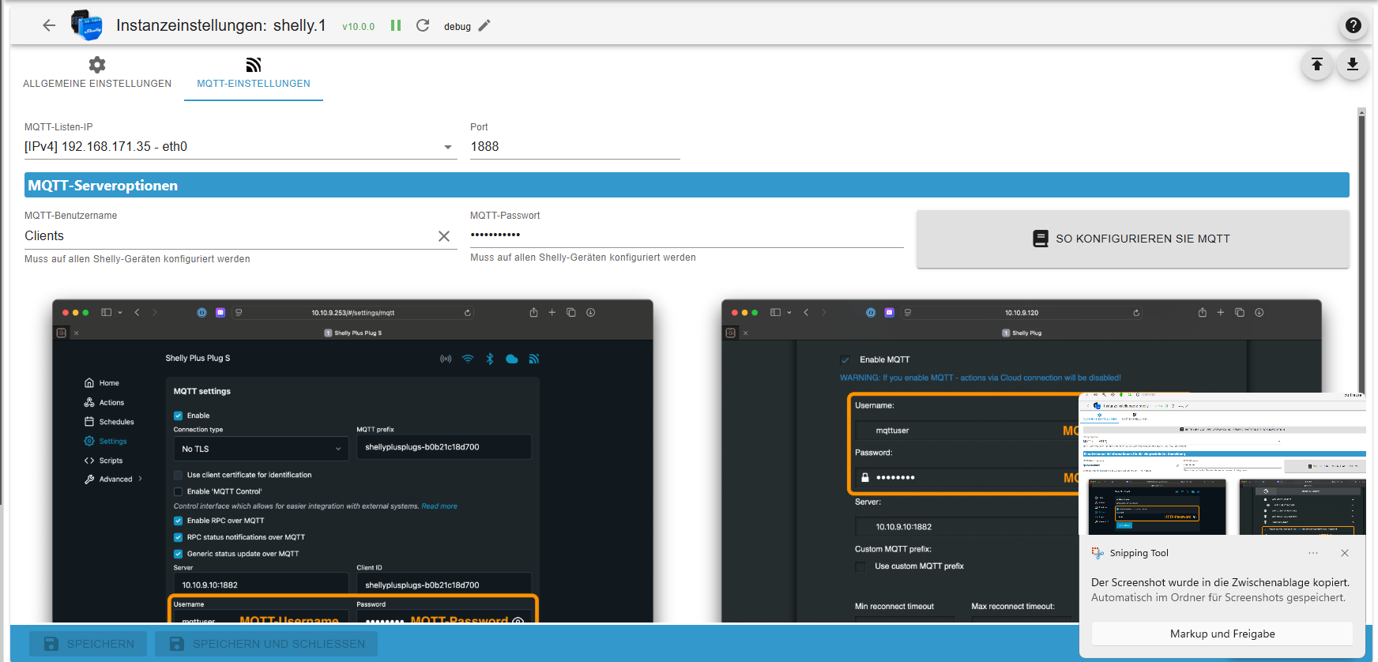Click the Snipping Tool message text
Viewport: 1378px width, 662px height.
click(1220, 590)
